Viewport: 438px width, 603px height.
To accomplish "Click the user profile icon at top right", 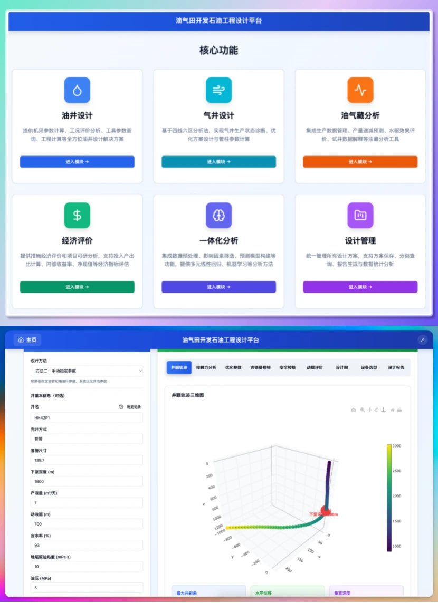I will point(422,340).
